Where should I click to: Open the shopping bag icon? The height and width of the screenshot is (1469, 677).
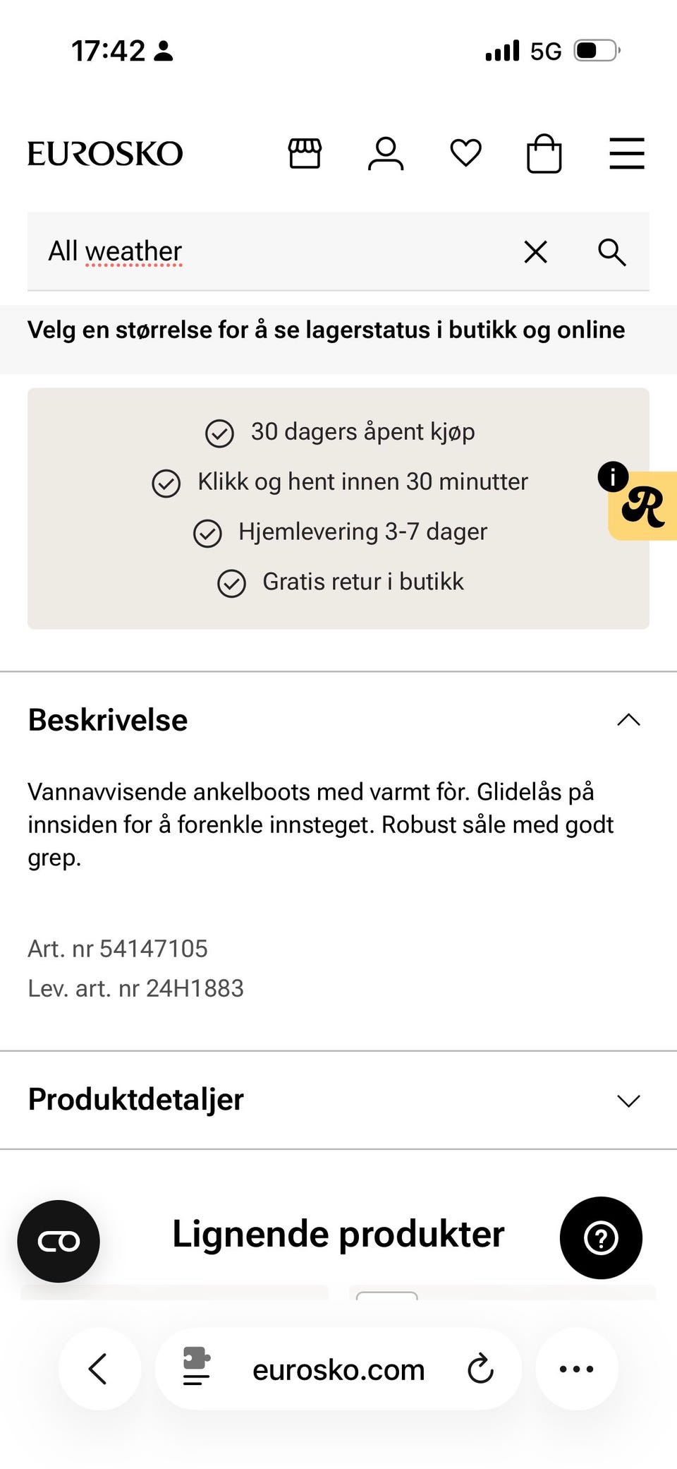tap(544, 152)
